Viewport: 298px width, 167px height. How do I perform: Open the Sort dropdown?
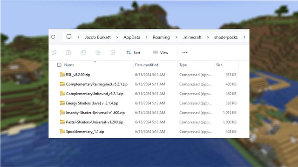pos(133,52)
